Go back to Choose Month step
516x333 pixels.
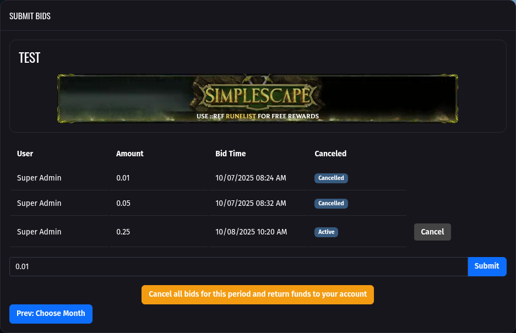[x=51, y=314]
